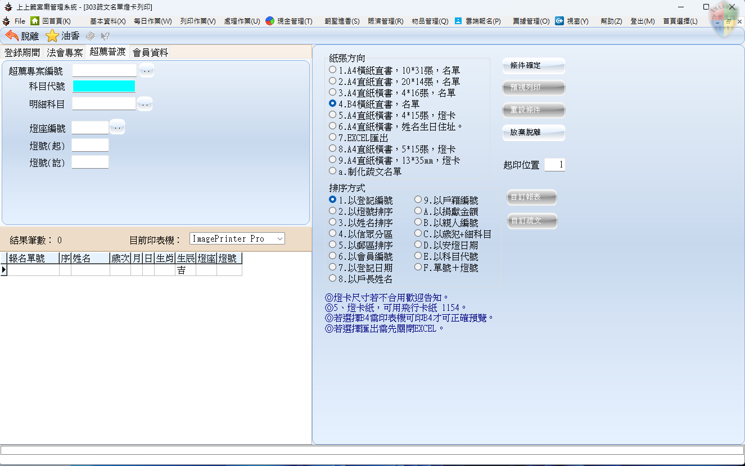Viewport: 745px width, 466px height.
Task: Click the 視窗 menu icon
Action: coord(559,21)
